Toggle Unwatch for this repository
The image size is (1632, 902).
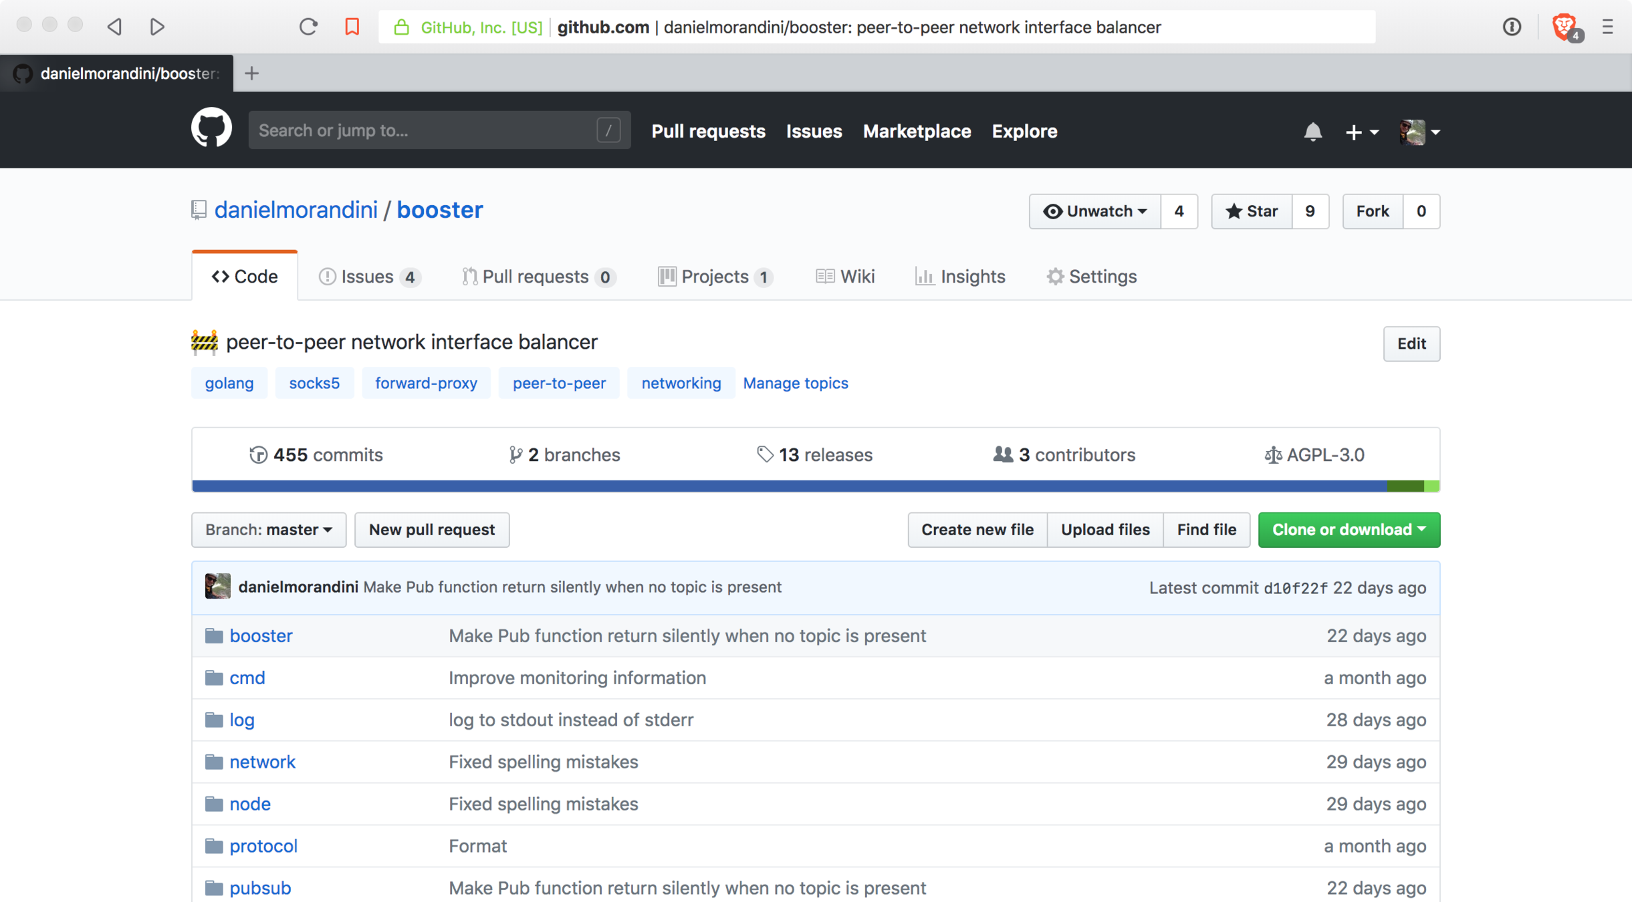pyautogui.click(x=1095, y=211)
